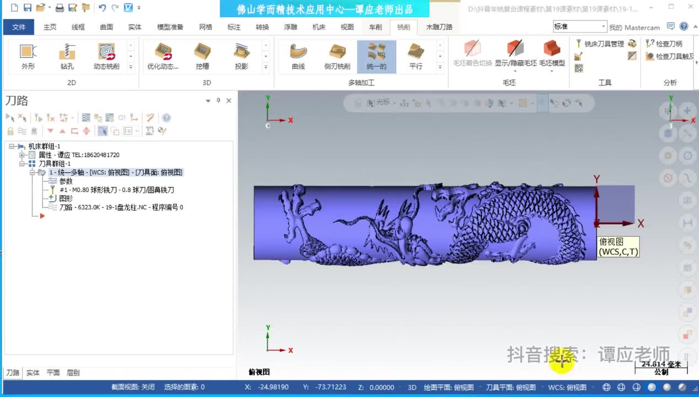Viewport: 699px width, 397px height.
Task: Click the regenerate selected operations icon
Action: pyautogui.click(x=38, y=117)
